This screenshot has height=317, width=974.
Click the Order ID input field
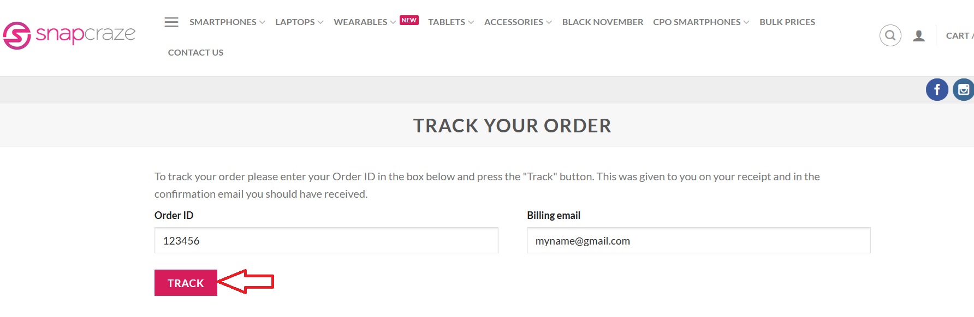326,241
